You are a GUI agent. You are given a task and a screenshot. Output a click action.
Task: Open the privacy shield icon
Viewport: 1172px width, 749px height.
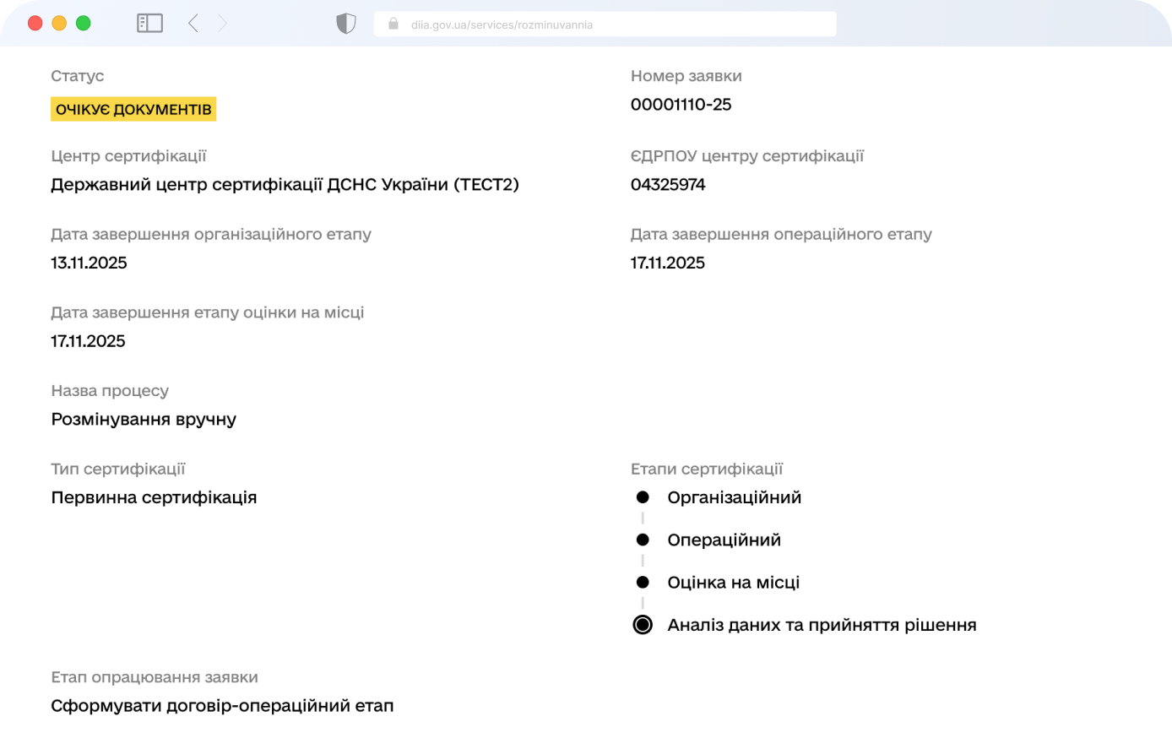click(346, 24)
